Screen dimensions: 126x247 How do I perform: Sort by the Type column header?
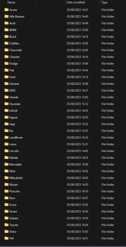point(104,2)
